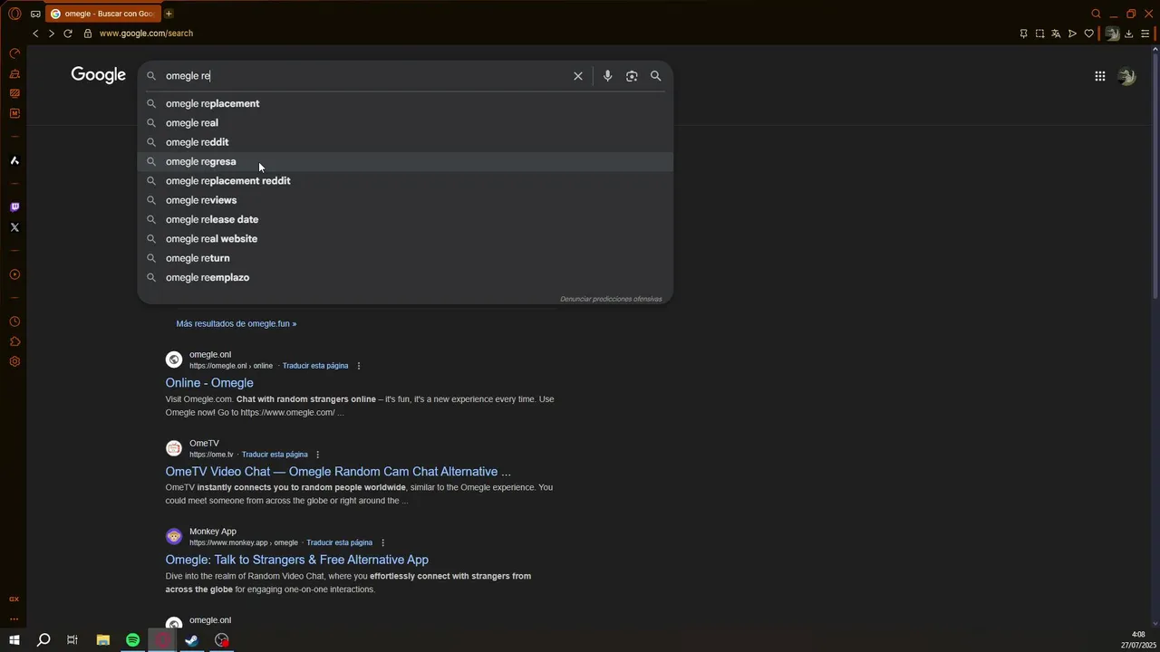Go back to previous page
Screen dimensions: 1160x652
(35, 34)
